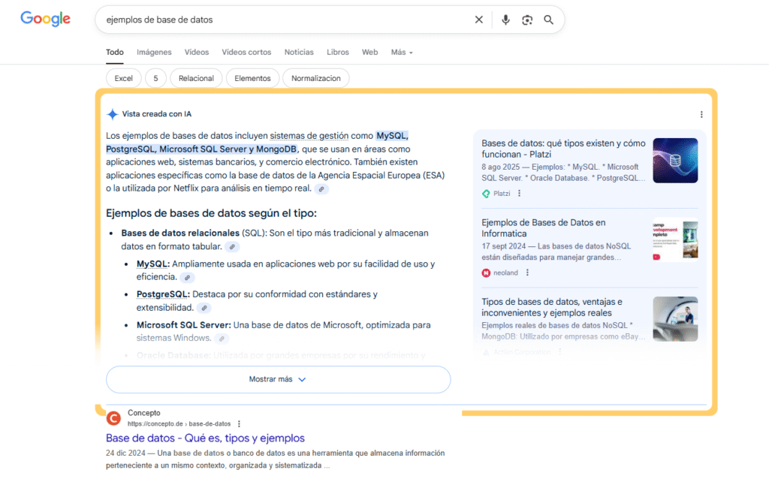Click the magnifying glass search button

click(549, 20)
